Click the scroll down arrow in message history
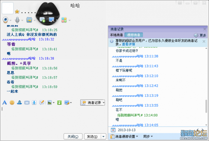Image resolution: width=209 pixels, height=141 pixels. pyautogui.click(x=206, y=125)
